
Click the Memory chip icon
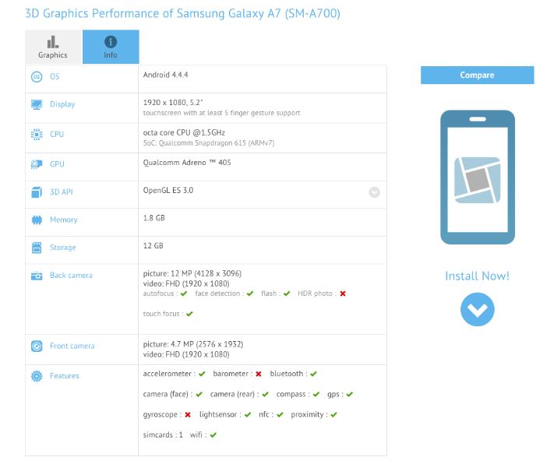(36, 220)
